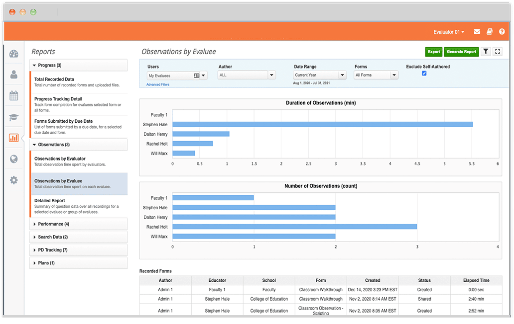Click the user profile sidebar icon

14,75
